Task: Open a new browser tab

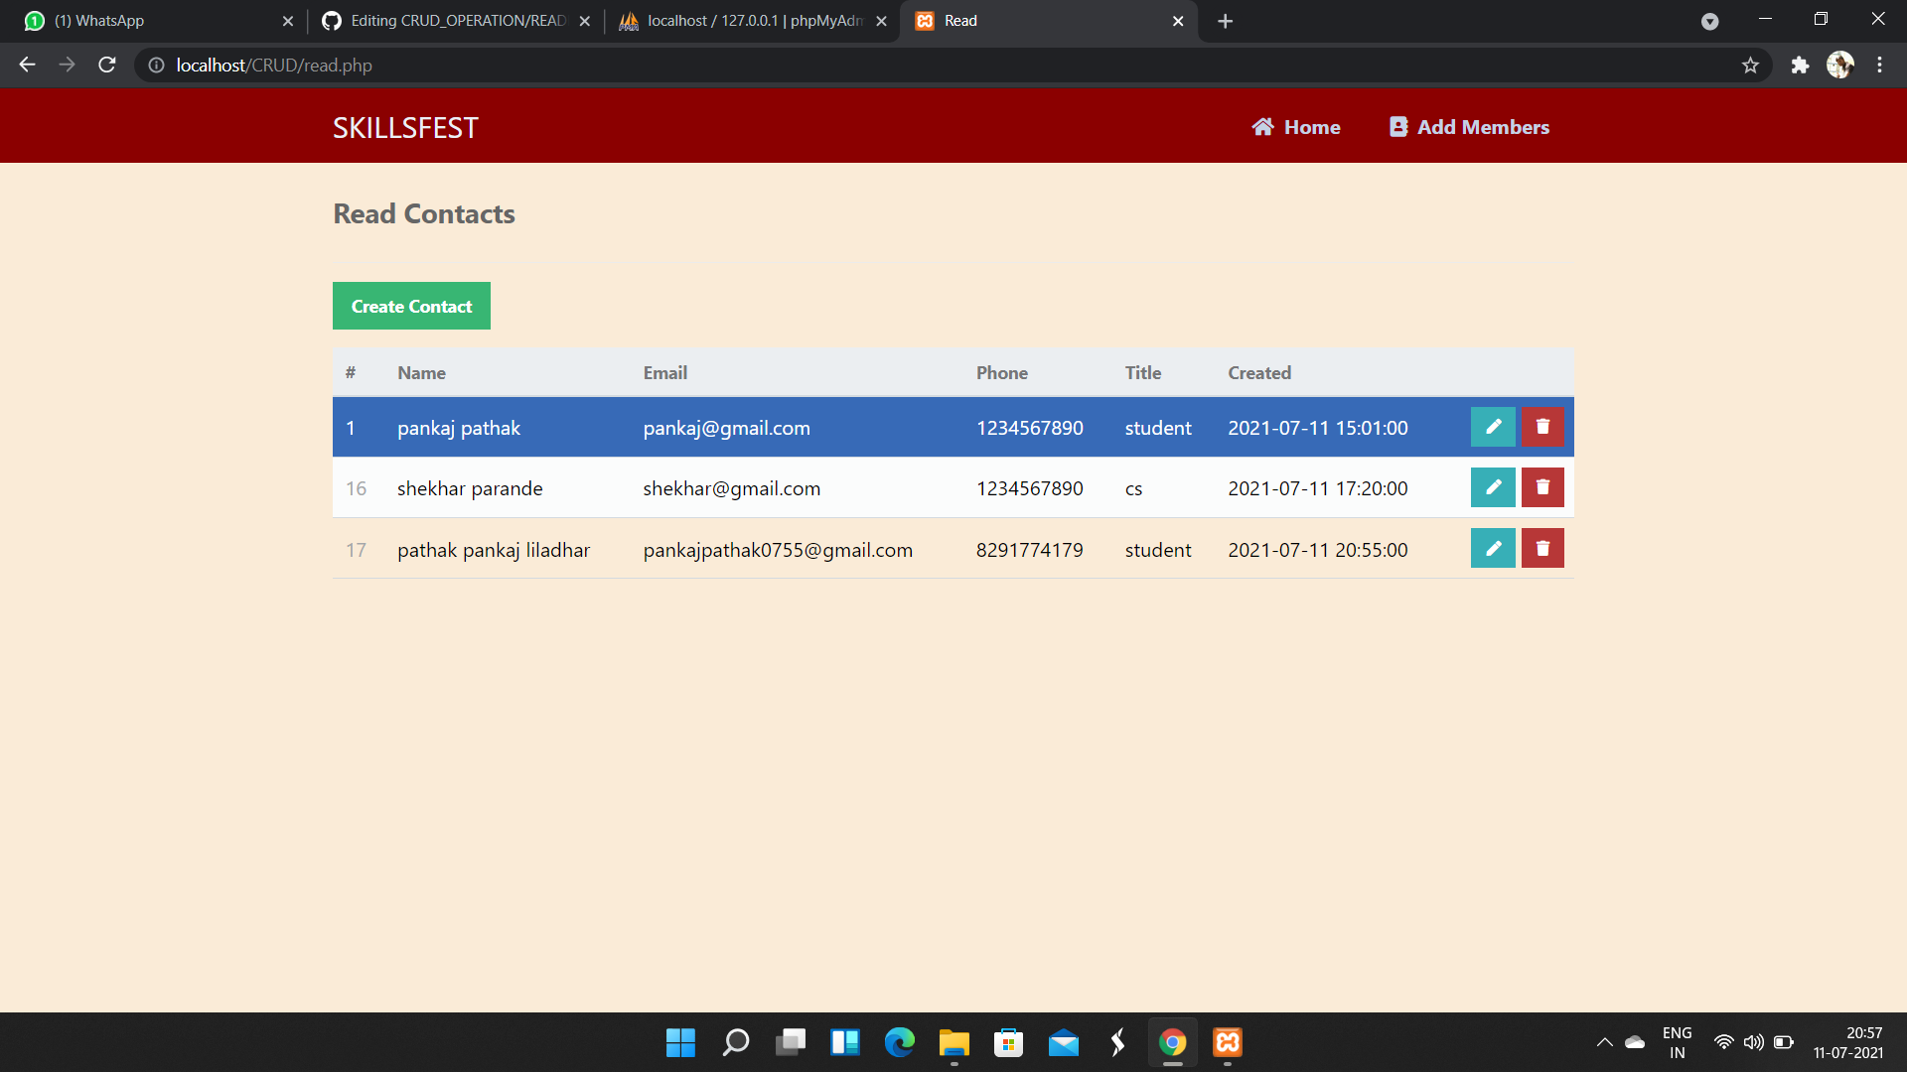Action: click(1225, 21)
